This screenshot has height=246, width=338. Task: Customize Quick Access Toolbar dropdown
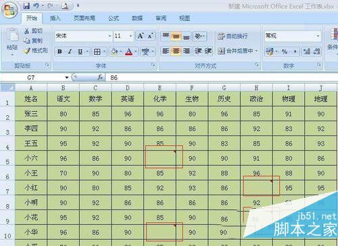78,5
